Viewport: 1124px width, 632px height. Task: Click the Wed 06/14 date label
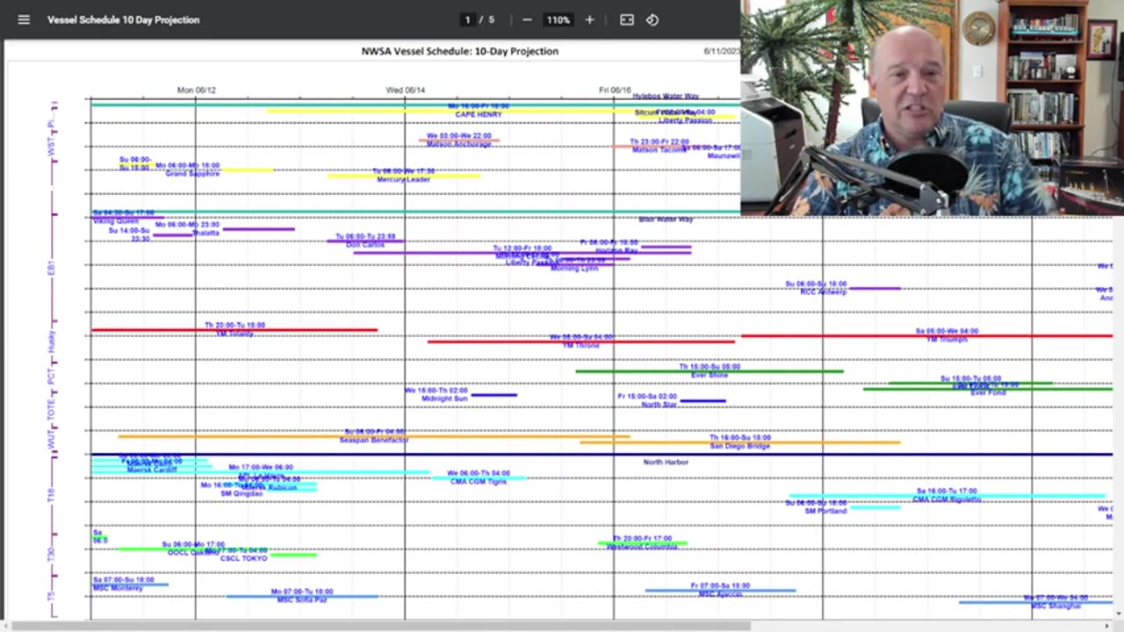[406, 90]
